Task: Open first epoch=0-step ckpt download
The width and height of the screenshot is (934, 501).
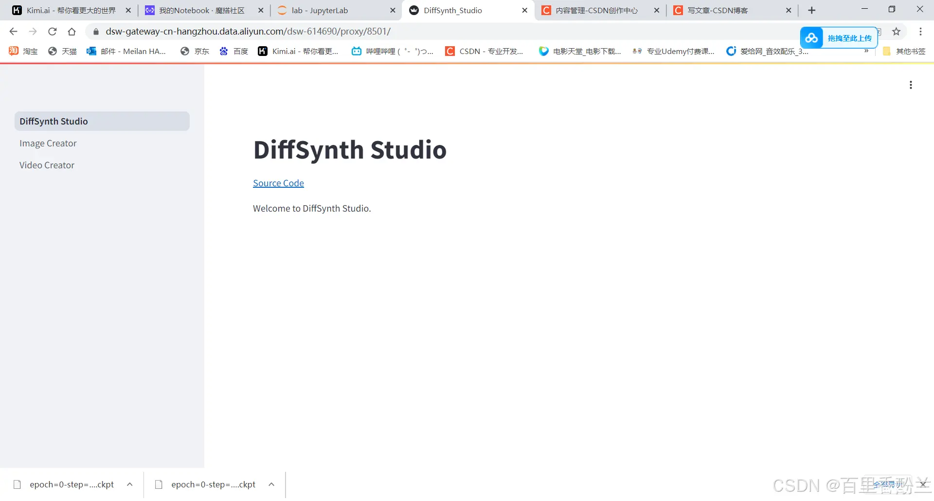Action: coord(64,484)
